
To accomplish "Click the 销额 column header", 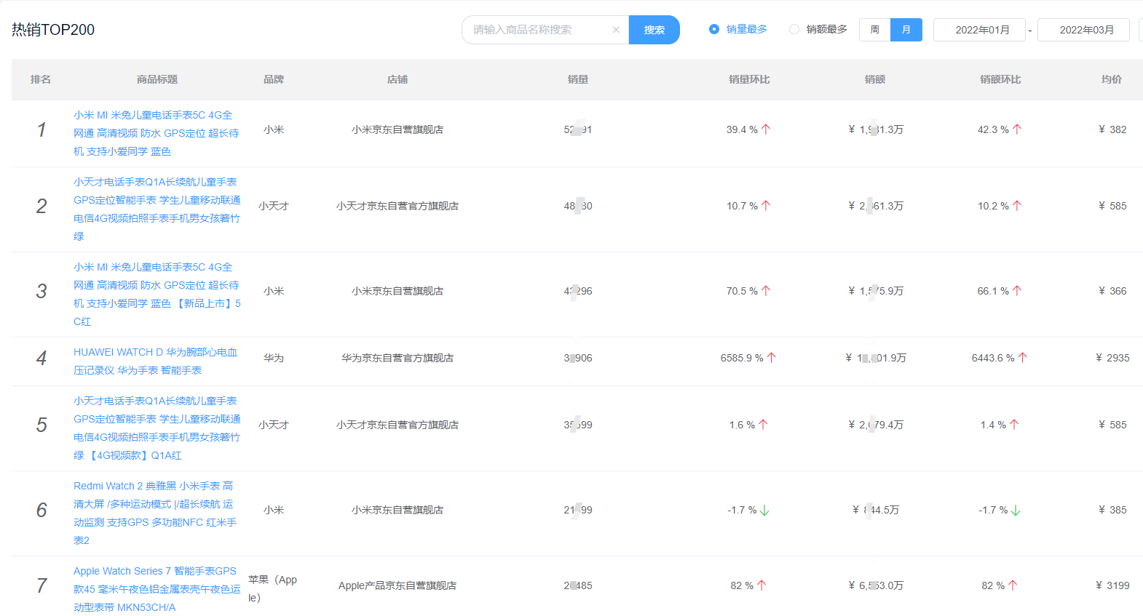I will (x=875, y=79).
